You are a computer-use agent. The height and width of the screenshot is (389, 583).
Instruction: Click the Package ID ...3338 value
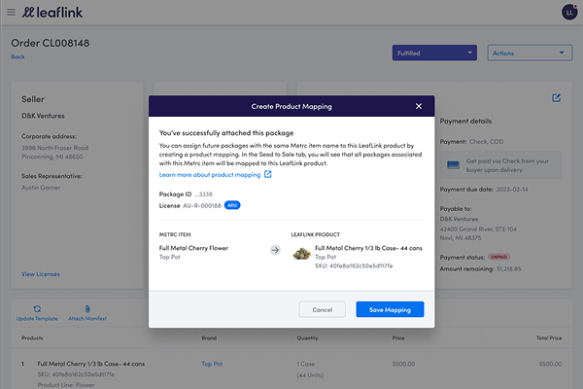(x=204, y=194)
